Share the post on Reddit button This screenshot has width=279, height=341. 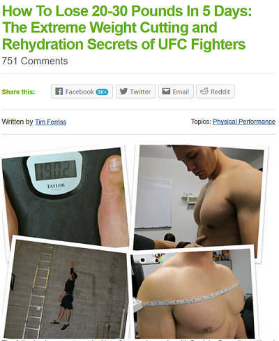pyautogui.click(x=216, y=92)
